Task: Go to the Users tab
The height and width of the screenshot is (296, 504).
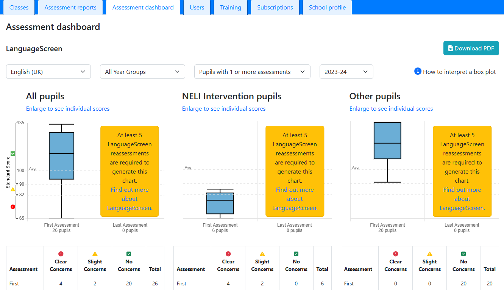Action: point(197,7)
